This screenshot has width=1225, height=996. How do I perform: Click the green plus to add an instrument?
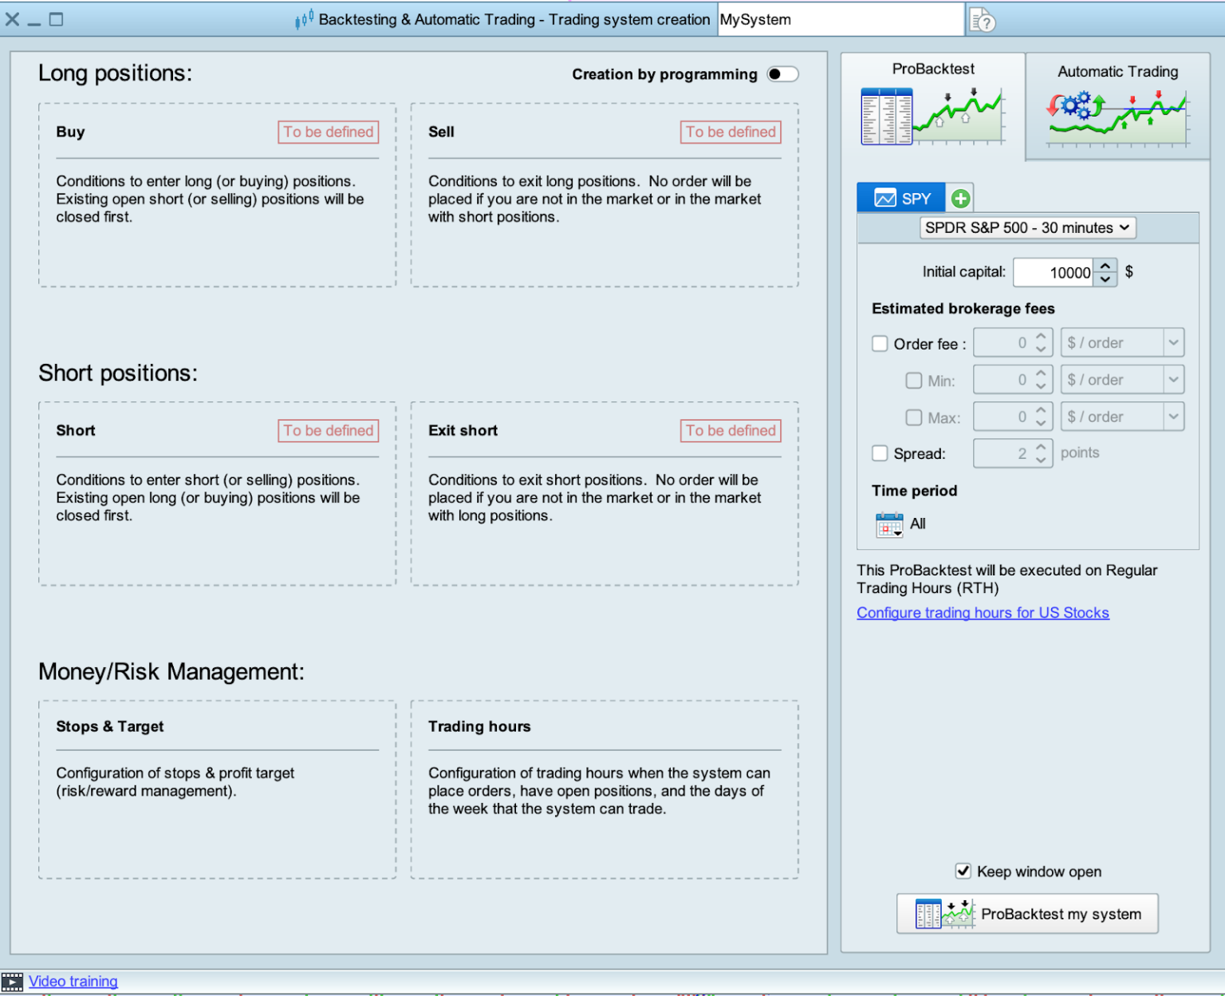pos(960,197)
